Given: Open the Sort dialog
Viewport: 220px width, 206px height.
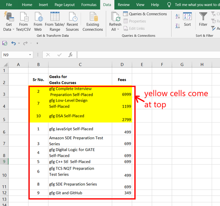Looking at the screenshot, I should click(x=187, y=20).
